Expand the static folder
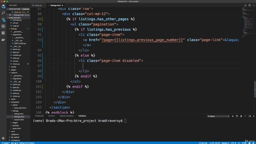 coord(13,99)
